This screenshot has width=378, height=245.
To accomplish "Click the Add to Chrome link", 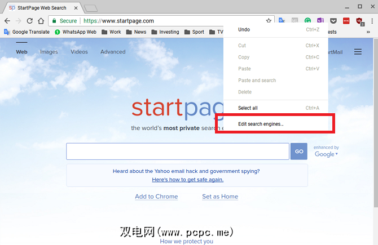I will [156, 197].
